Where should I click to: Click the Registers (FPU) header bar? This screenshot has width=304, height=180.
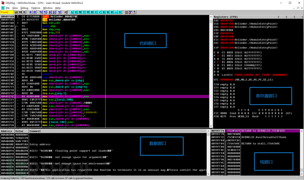(258, 17)
